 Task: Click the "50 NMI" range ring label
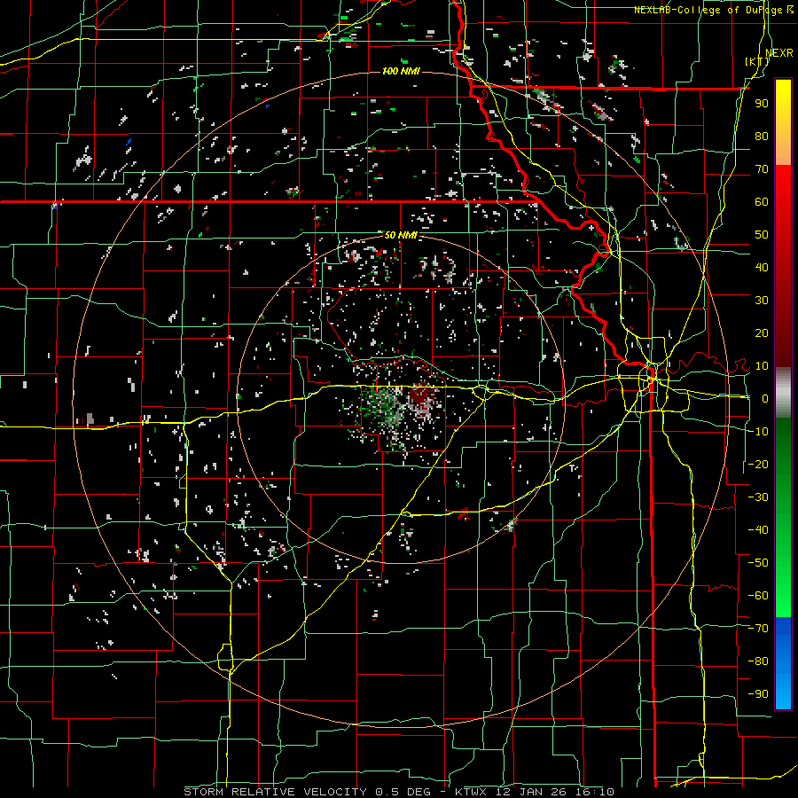[x=401, y=235]
